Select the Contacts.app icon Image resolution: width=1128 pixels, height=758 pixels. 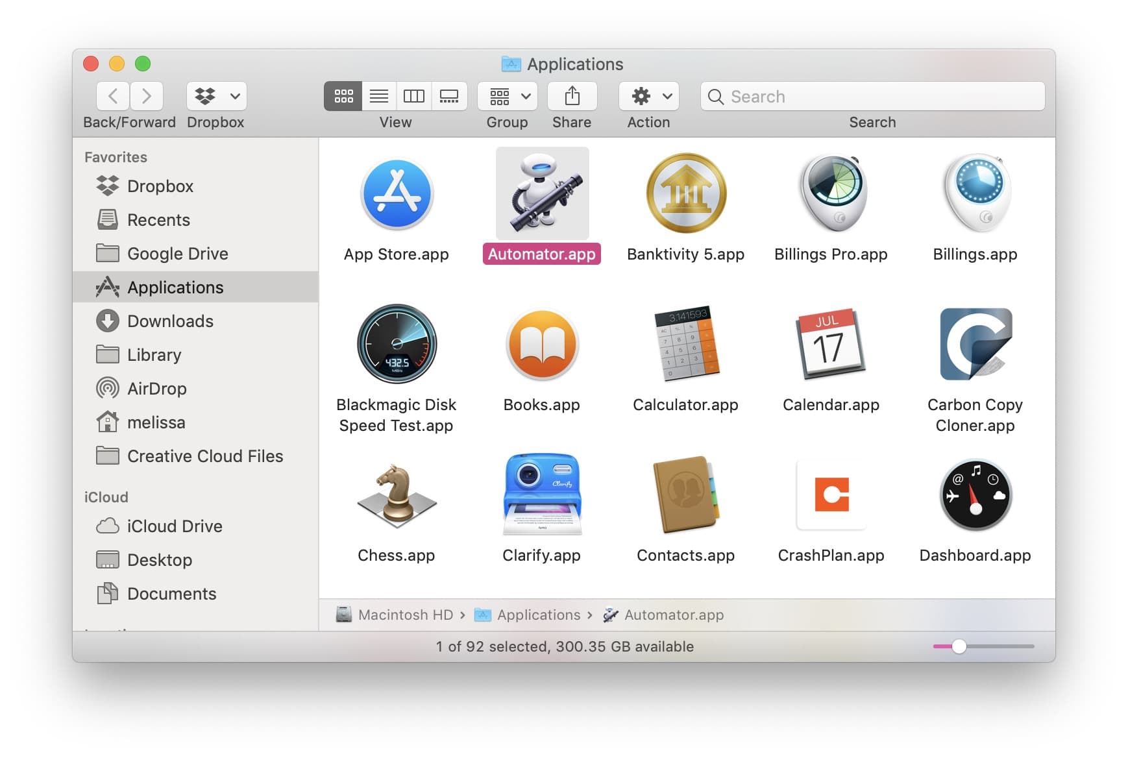[686, 494]
